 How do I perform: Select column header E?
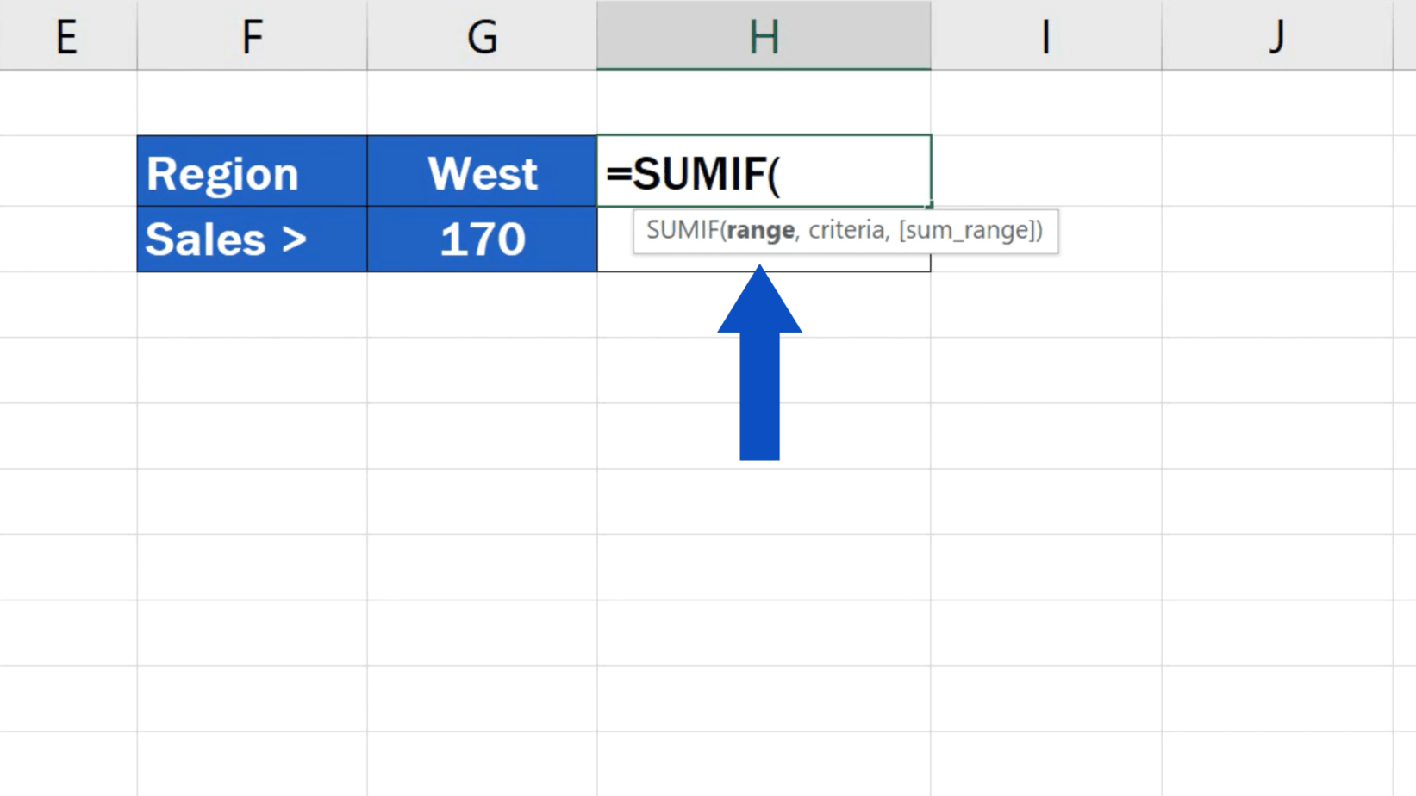click(68, 34)
